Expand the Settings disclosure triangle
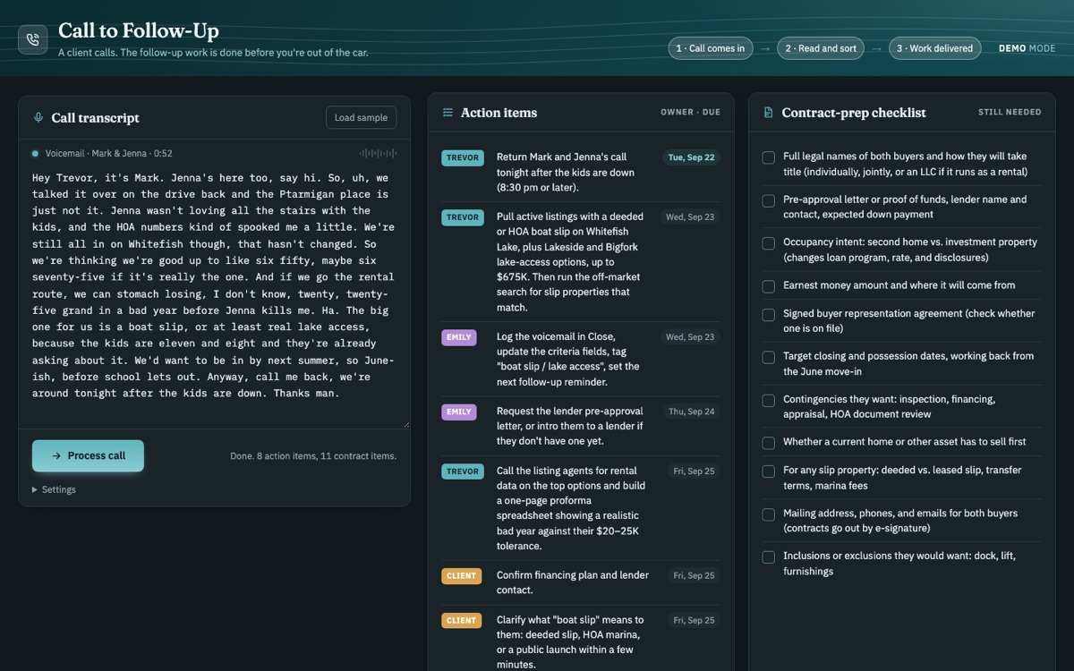The image size is (1074, 671). pyautogui.click(x=35, y=490)
